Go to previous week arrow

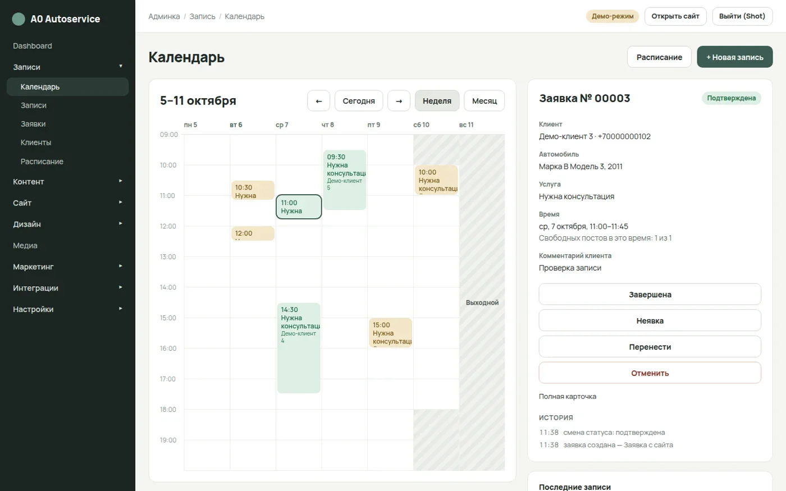click(x=319, y=101)
